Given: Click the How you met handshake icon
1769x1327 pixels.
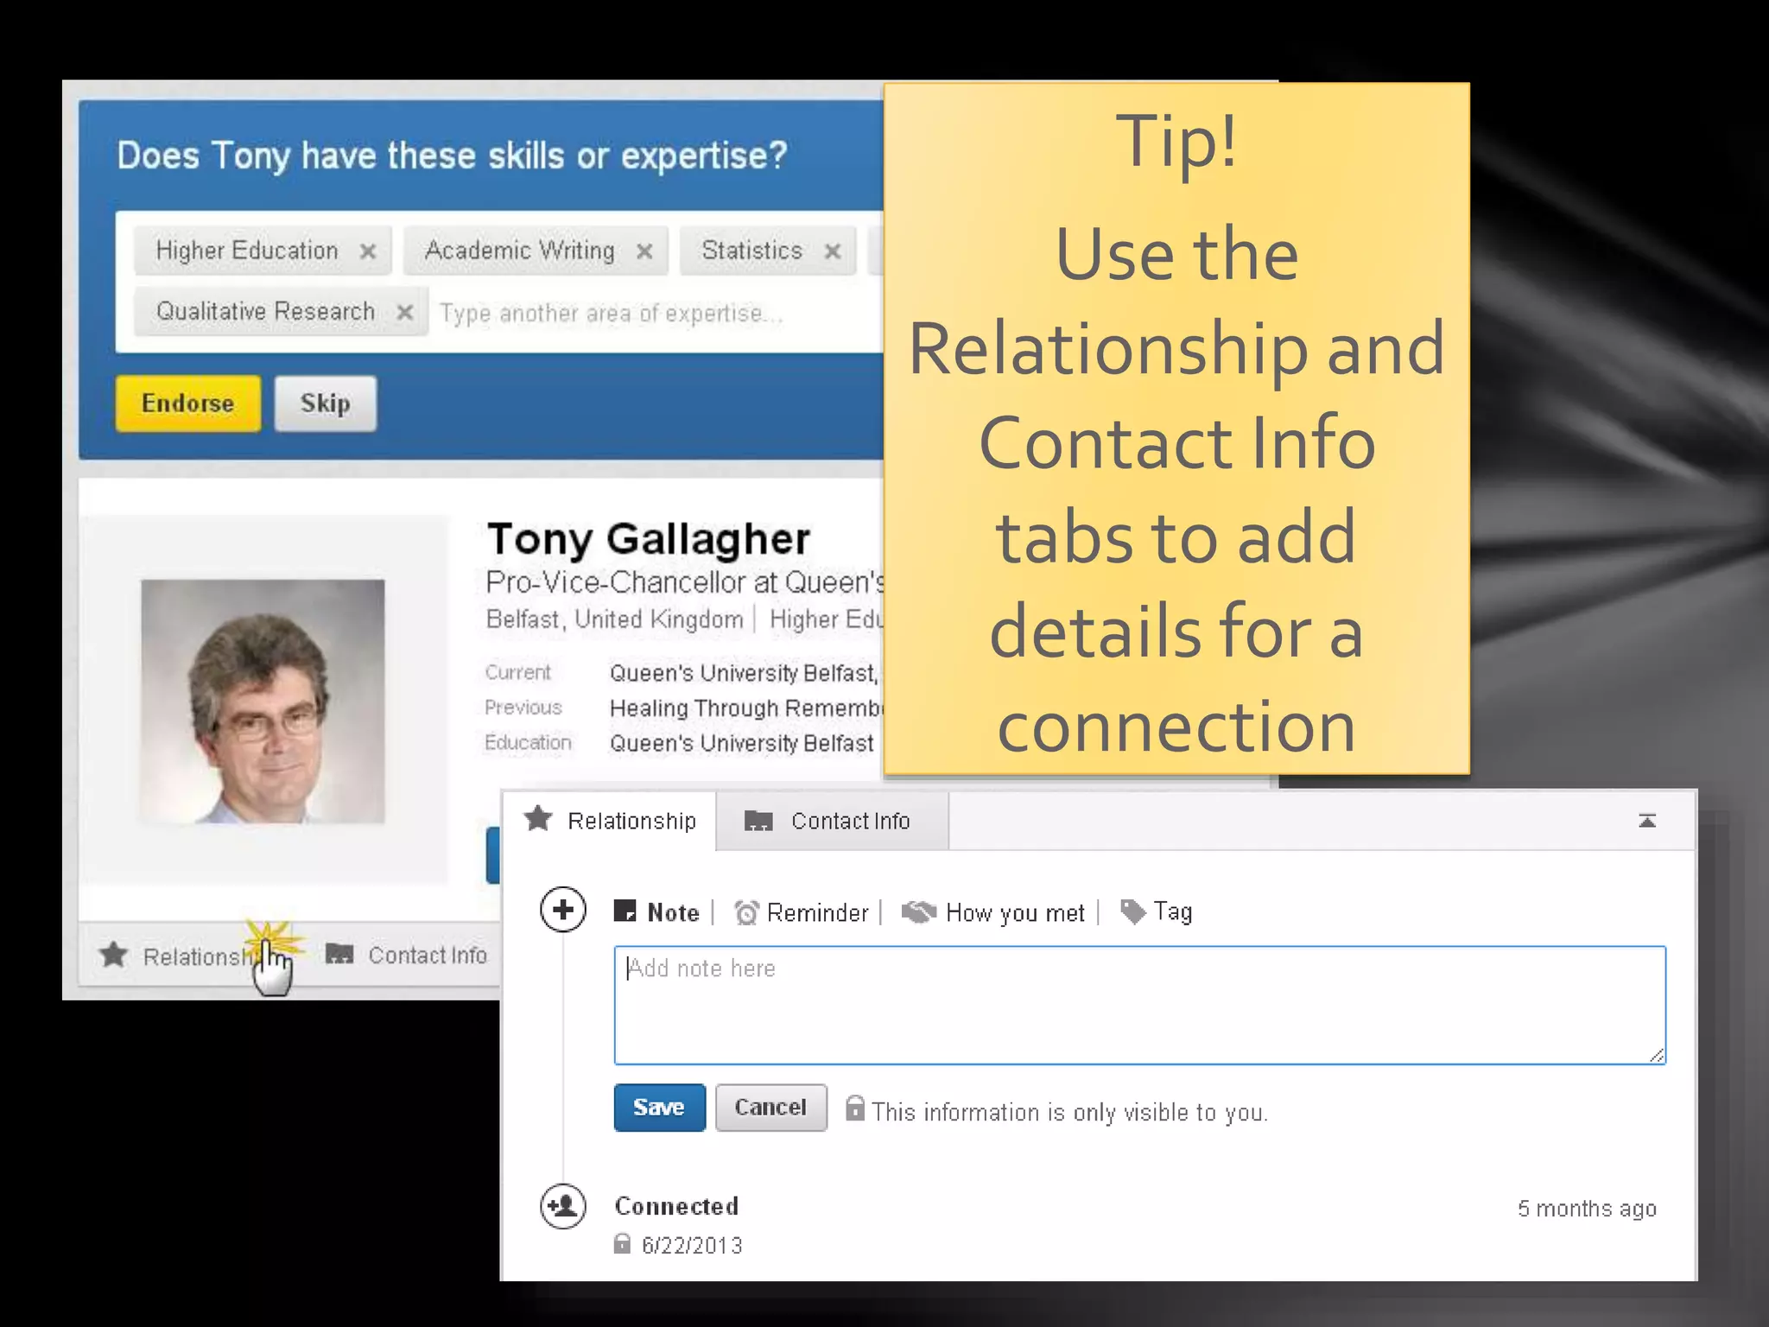Looking at the screenshot, I should pyautogui.click(x=919, y=912).
